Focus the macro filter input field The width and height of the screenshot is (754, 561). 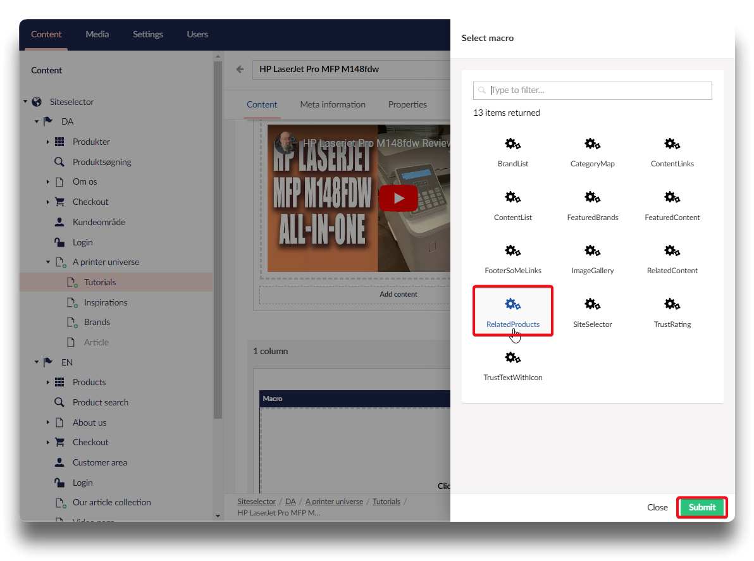pos(593,90)
